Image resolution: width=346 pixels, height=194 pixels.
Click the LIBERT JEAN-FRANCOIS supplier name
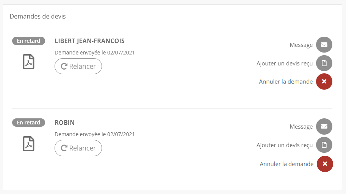pyautogui.click(x=89, y=41)
